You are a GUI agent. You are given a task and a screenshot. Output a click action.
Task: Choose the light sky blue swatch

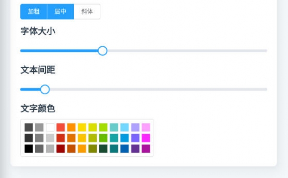click(x=125, y=127)
